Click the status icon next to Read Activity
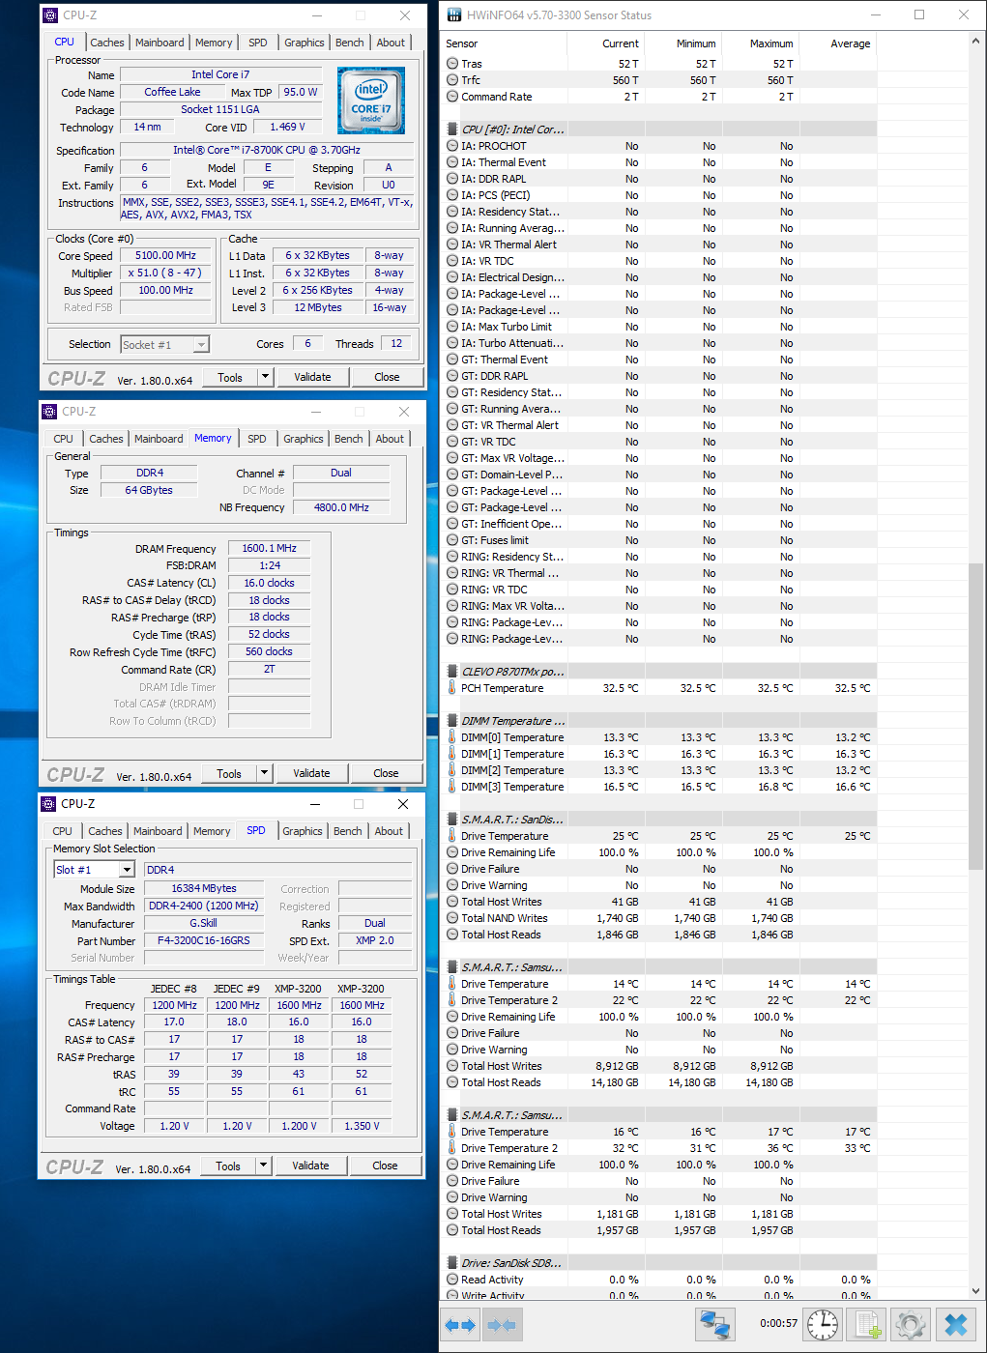 click(x=452, y=1280)
